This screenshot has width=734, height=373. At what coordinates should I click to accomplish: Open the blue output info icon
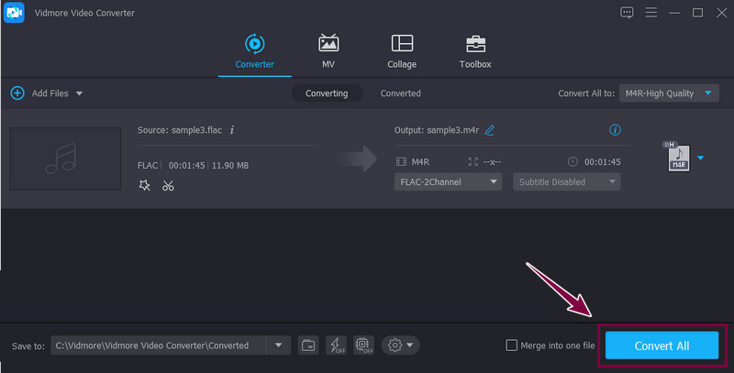[x=615, y=130]
